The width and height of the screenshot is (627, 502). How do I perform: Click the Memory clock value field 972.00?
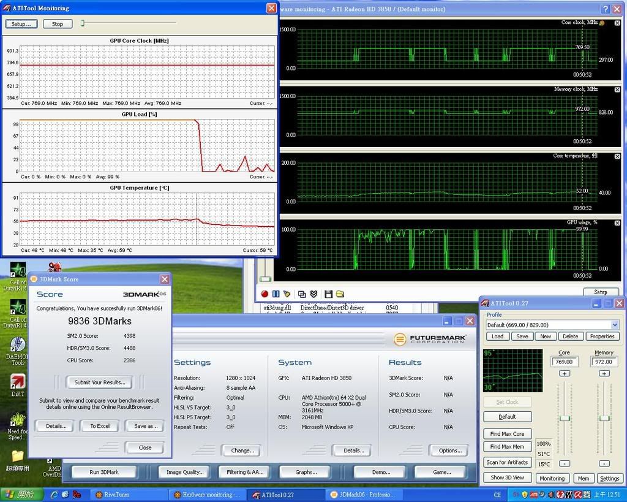[x=603, y=362]
